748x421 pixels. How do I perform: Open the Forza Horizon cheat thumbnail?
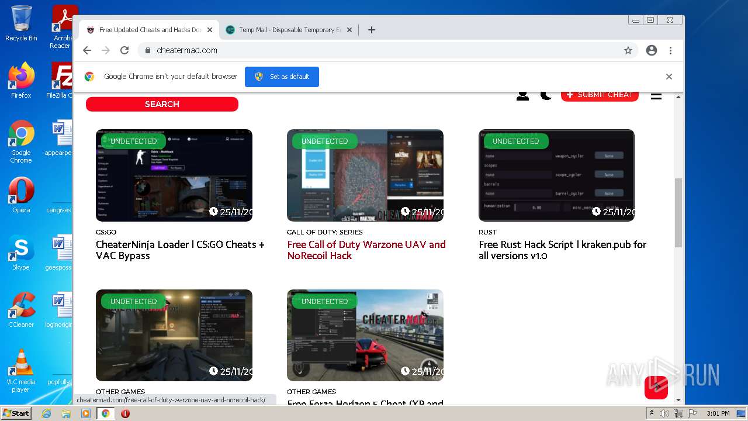coord(365,336)
